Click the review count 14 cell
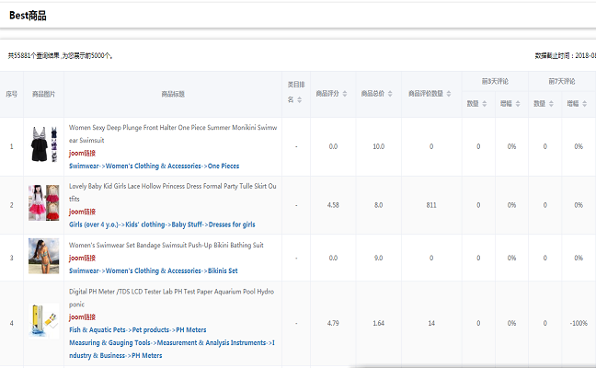Viewport: 596px width, 368px height. (x=431, y=323)
